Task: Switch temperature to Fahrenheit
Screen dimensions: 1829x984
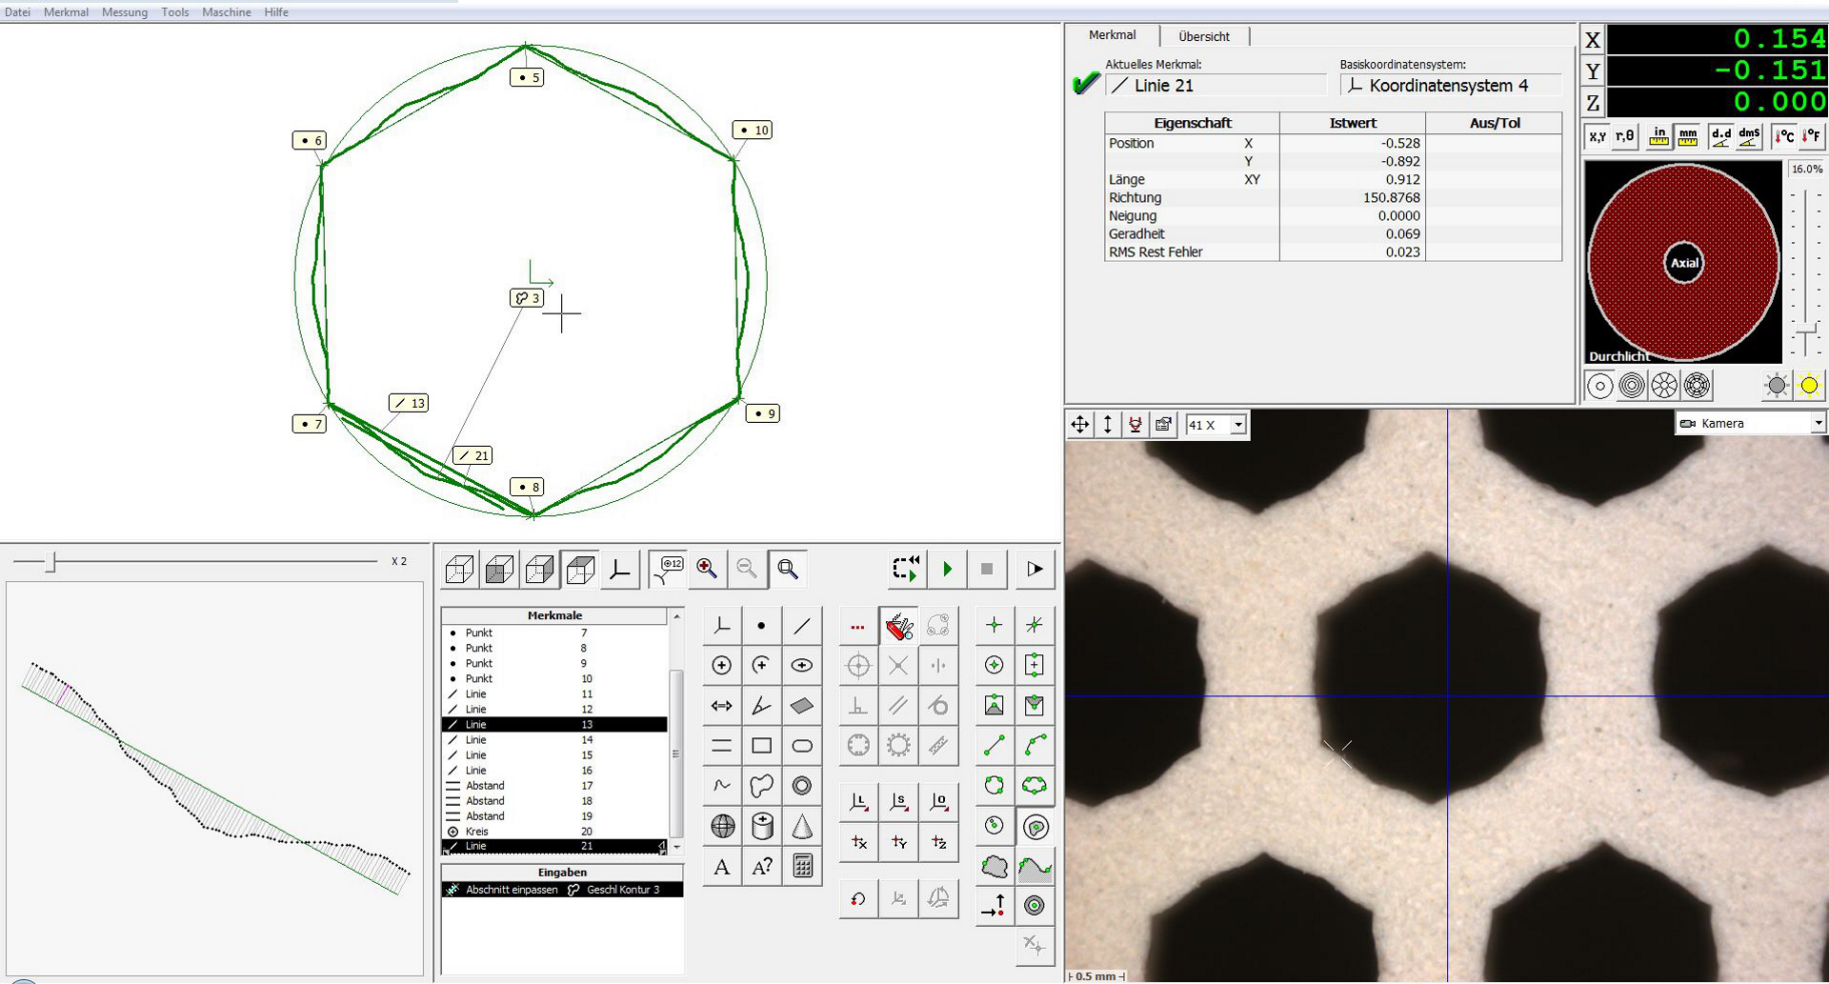Action: pyautogui.click(x=1811, y=137)
